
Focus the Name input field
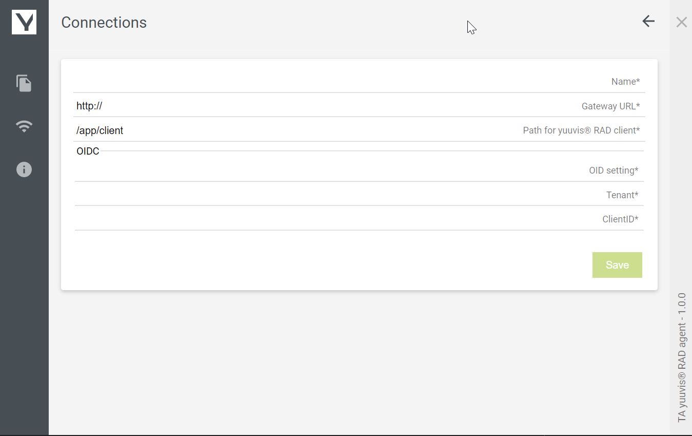[339, 82]
